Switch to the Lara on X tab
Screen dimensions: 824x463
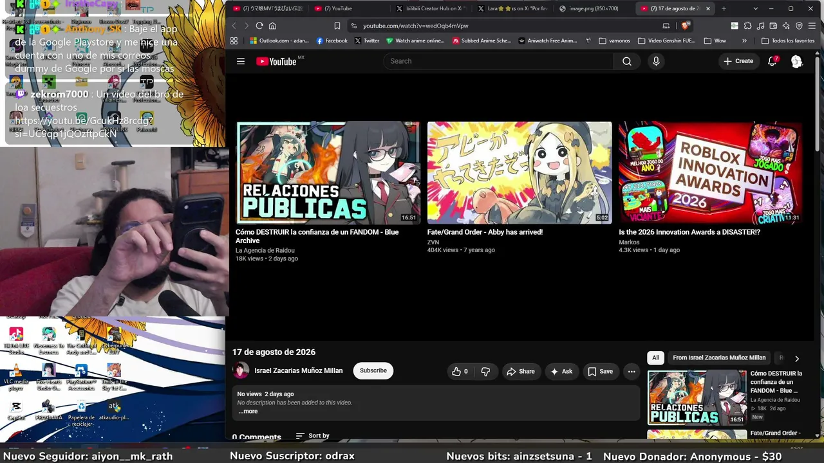pos(512,9)
